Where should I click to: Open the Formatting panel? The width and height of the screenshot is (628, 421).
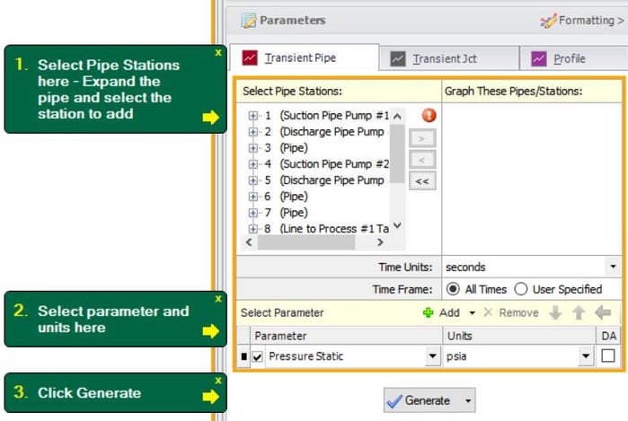tap(581, 21)
